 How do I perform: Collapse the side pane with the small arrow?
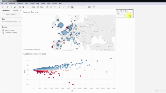coord(21,11)
